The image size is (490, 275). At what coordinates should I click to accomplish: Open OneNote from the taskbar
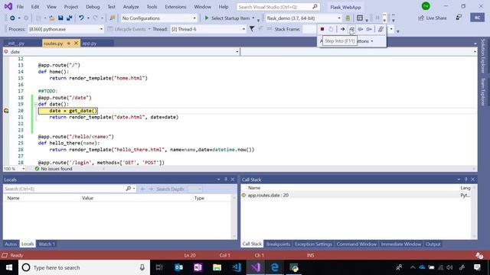(x=198, y=267)
